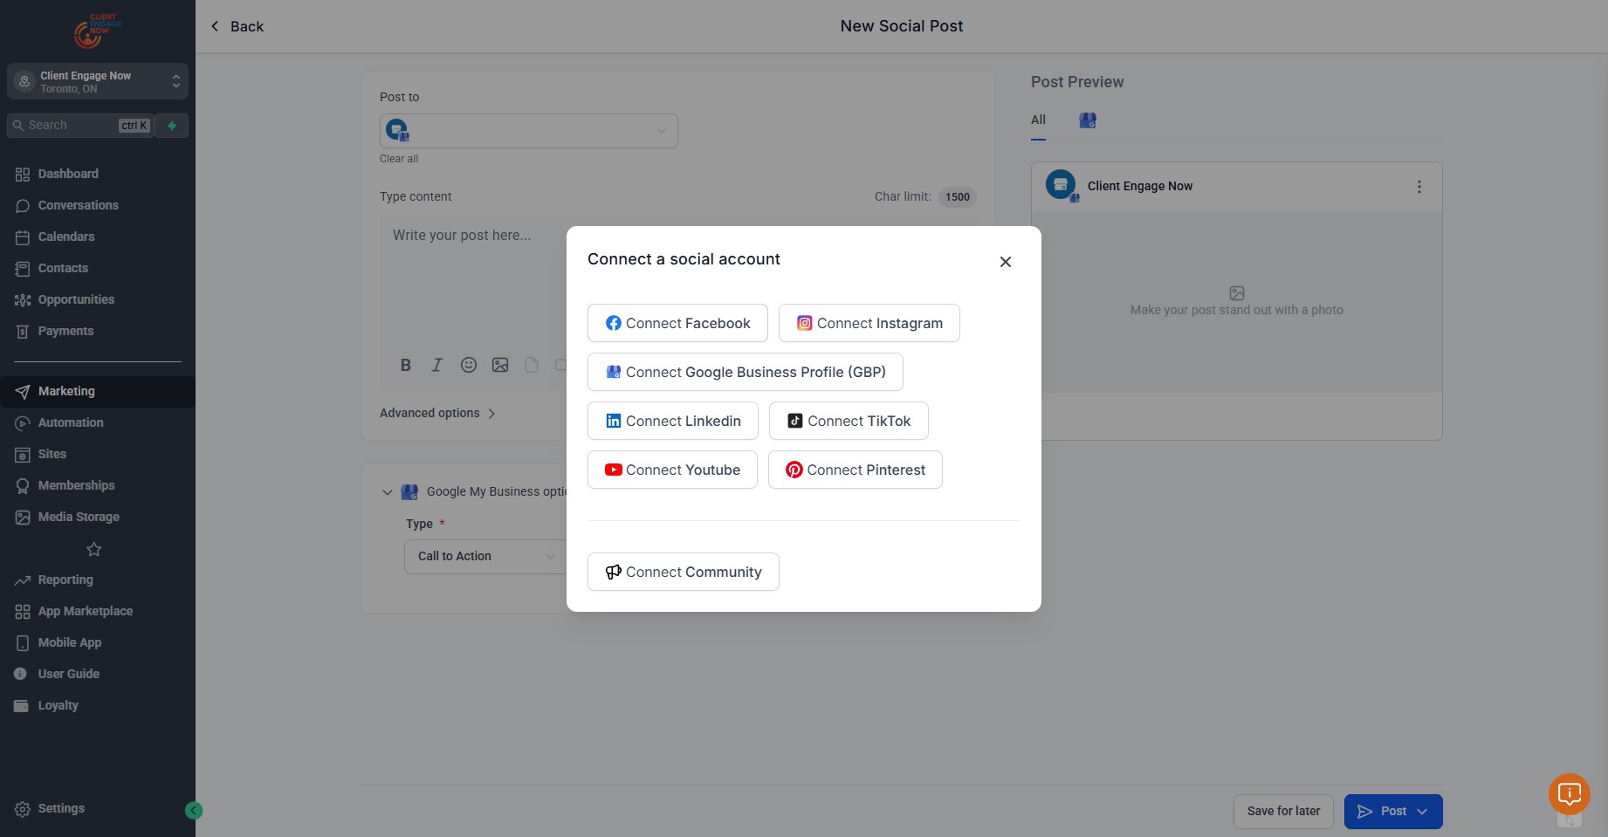
Task: Click the lightning bolt quick actions icon
Action: coord(172,126)
